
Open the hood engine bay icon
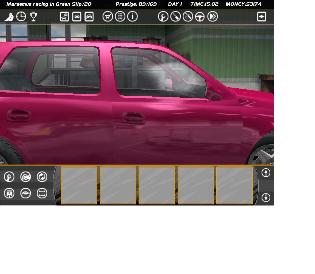pos(26,177)
